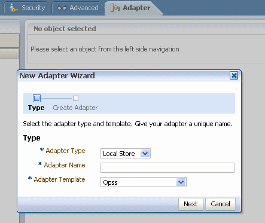The width and height of the screenshot is (265, 223).
Task: Select the Type step label
Action: pyautogui.click(x=36, y=108)
